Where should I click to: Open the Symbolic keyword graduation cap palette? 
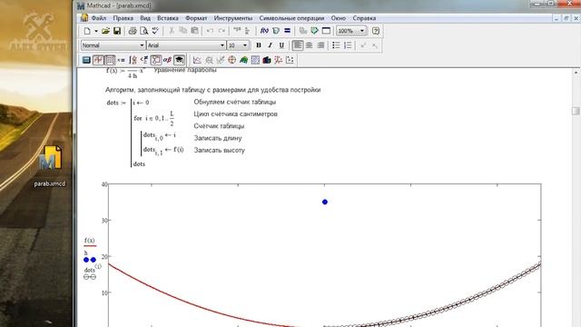tap(180, 60)
